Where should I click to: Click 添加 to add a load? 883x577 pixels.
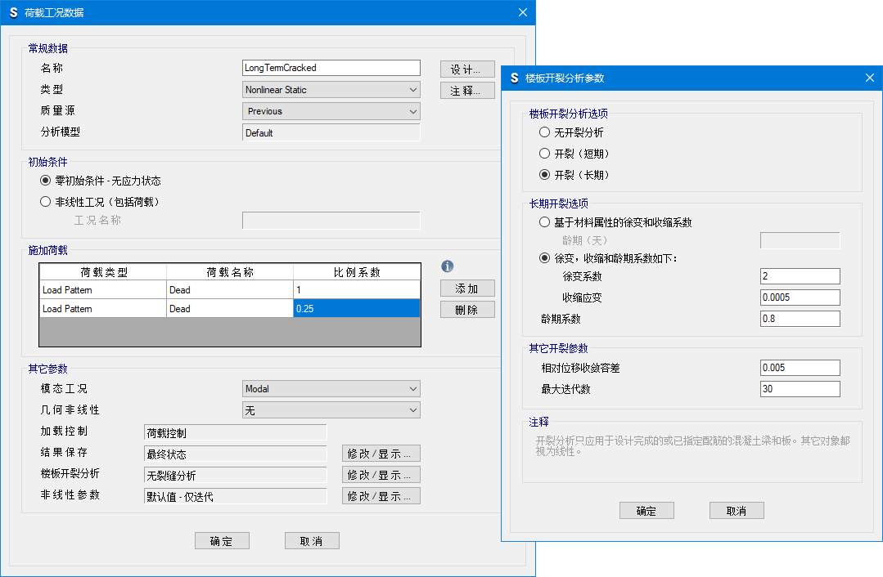(x=467, y=288)
